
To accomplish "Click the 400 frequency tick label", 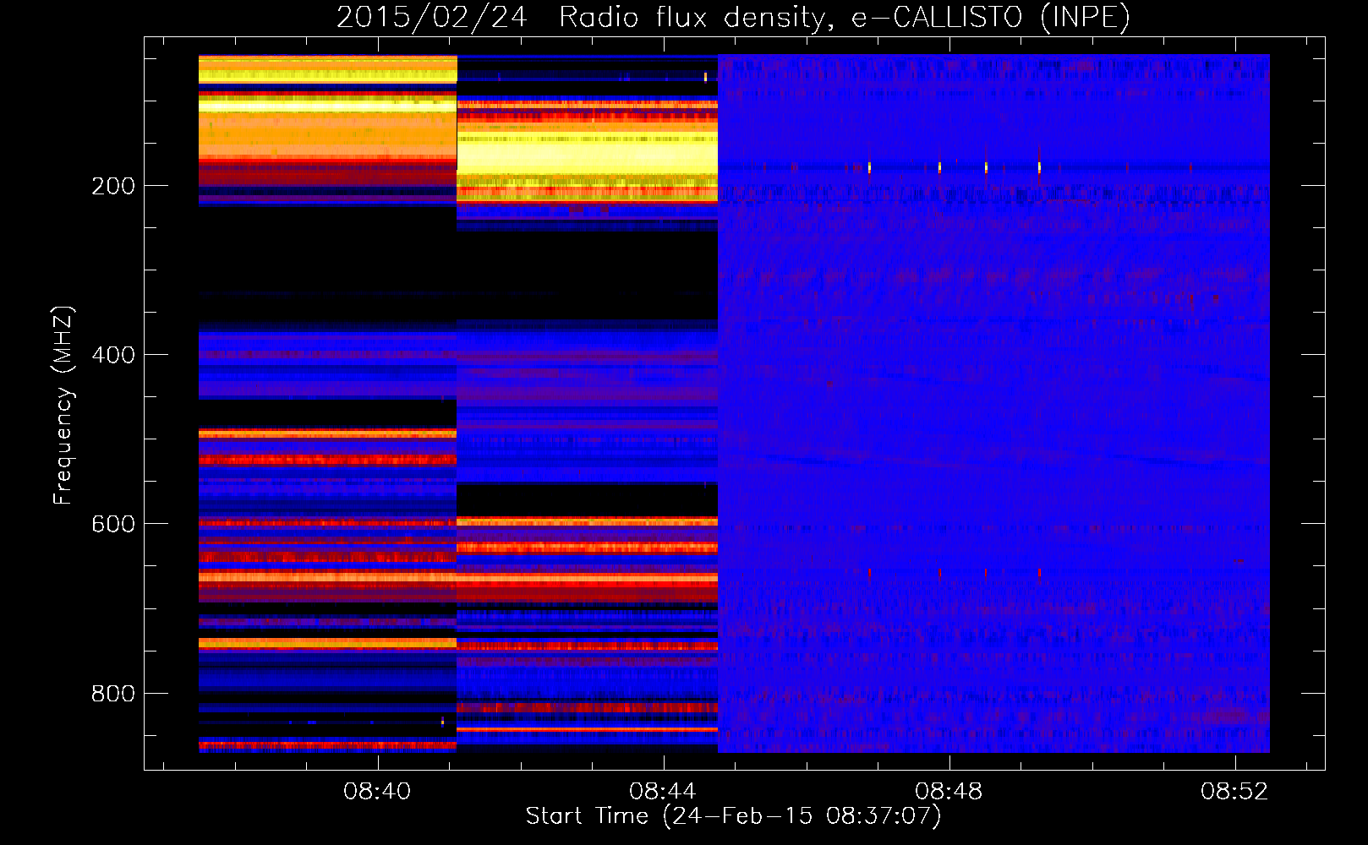I will point(113,355).
